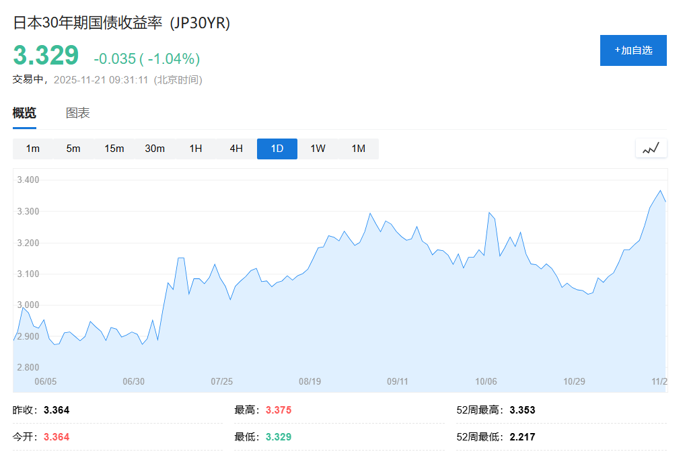Switch to the 图表 tab
The image size is (685, 464).
79,112
